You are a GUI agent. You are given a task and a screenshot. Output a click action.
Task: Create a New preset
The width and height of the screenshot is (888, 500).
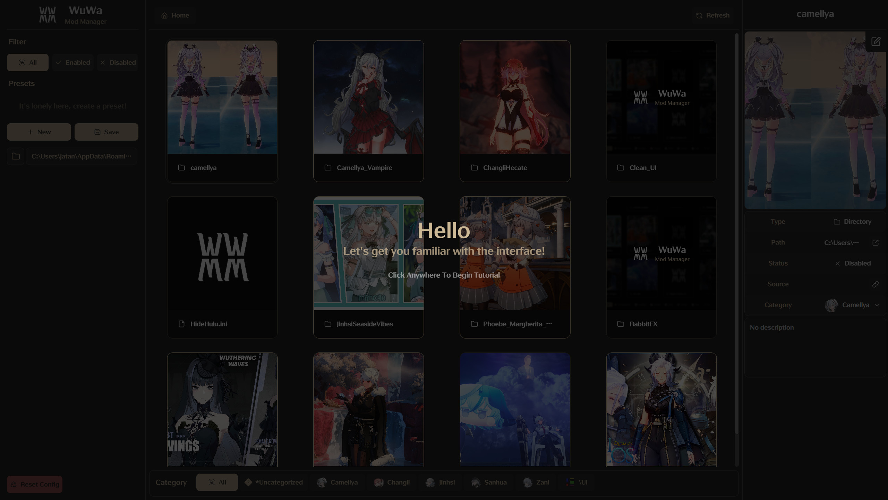(x=39, y=132)
